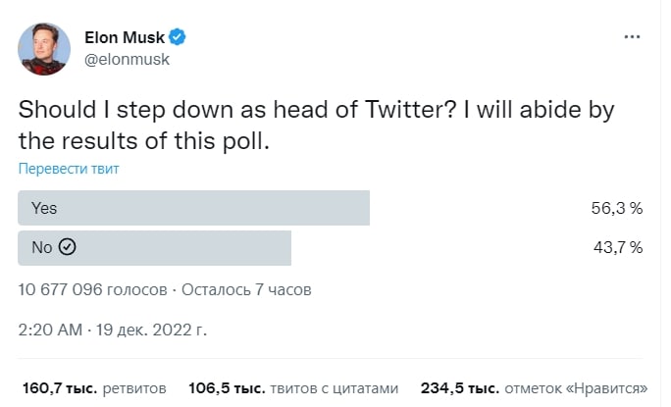
Task: View the 160,7 тыс. ретвитов list
Action: 94,387
